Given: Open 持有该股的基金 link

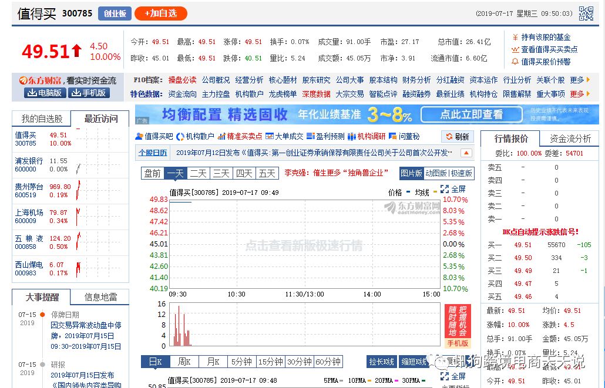Looking at the screenshot, I should (x=541, y=37).
